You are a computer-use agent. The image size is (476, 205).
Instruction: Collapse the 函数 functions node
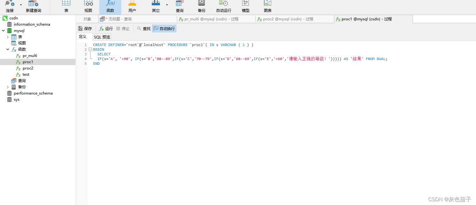click(8, 49)
